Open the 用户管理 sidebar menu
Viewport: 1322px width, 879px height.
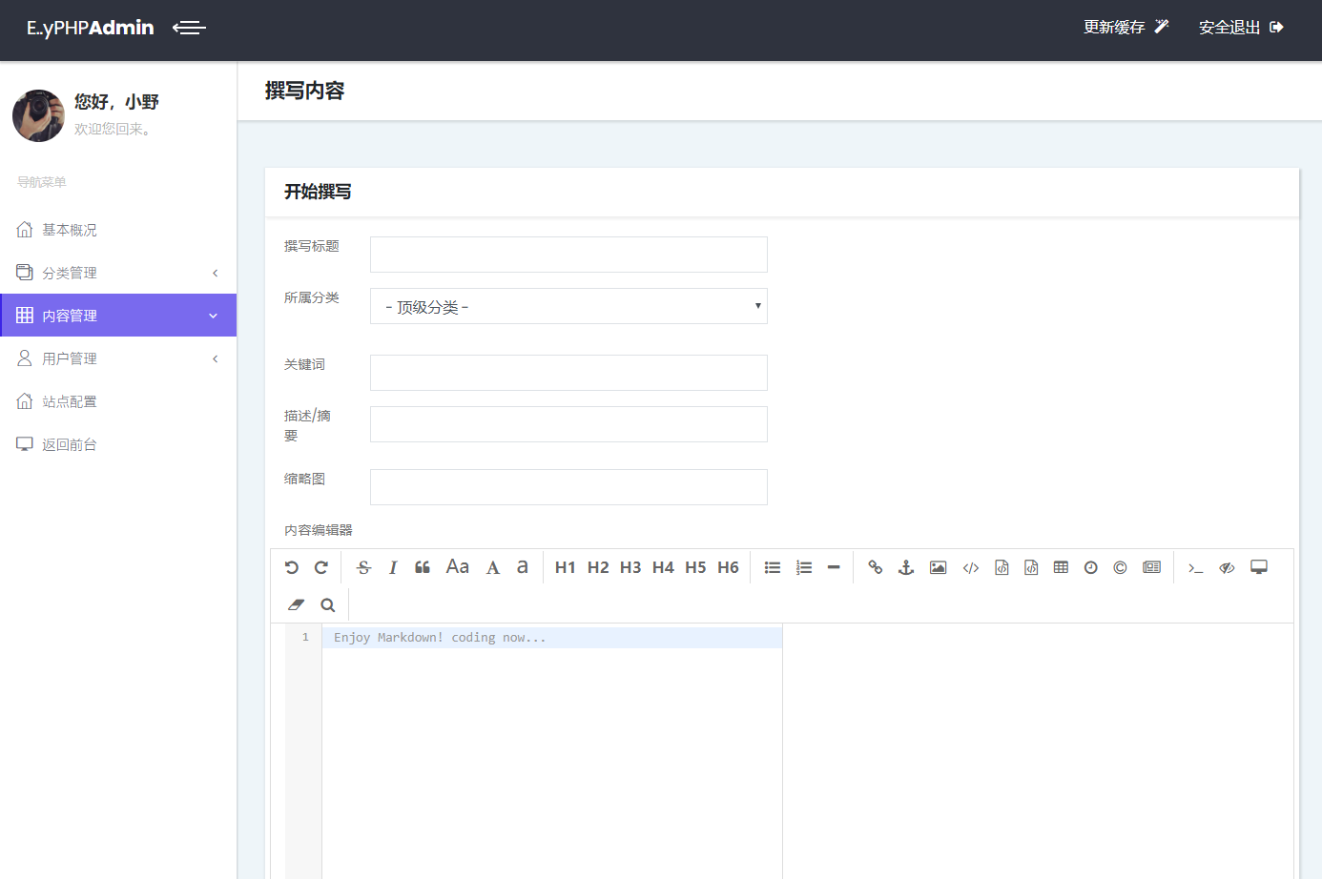[118, 358]
